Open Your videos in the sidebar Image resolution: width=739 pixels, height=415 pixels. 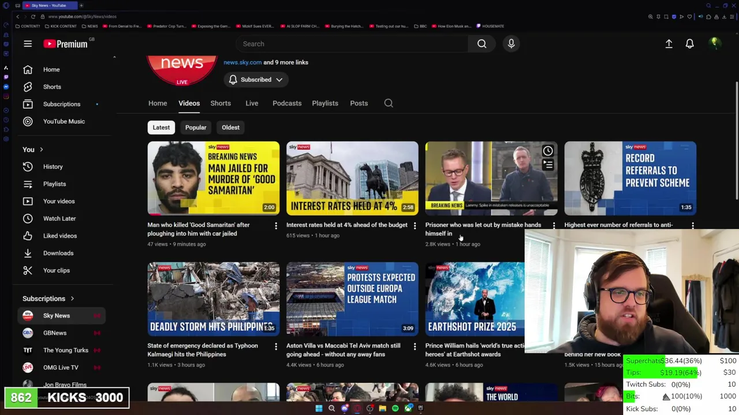[x=59, y=201]
